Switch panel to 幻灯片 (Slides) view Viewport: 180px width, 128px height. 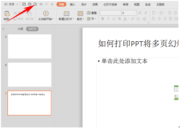point(32,29)
